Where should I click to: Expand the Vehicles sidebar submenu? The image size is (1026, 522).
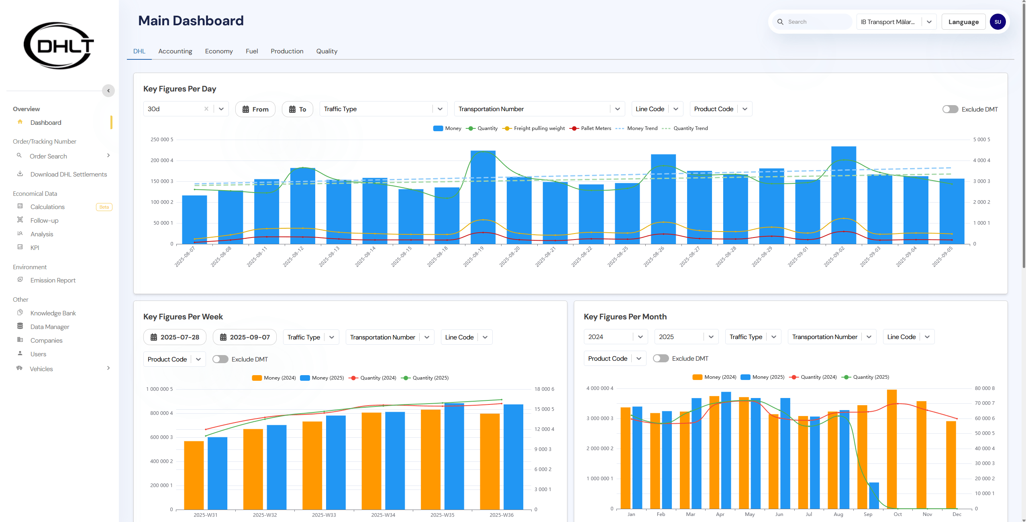(108, 368)
